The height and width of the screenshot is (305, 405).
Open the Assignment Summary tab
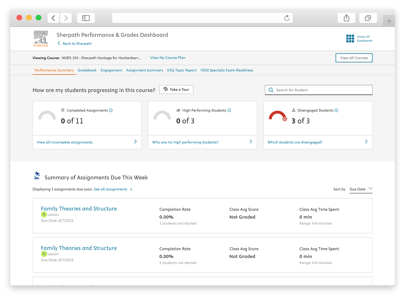[x=145, y=70]
